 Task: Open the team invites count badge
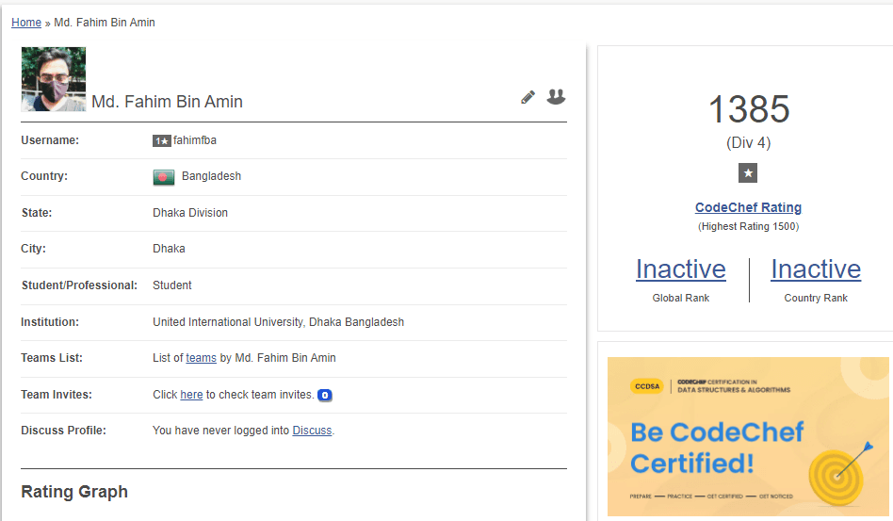click(x=325, y=395)
